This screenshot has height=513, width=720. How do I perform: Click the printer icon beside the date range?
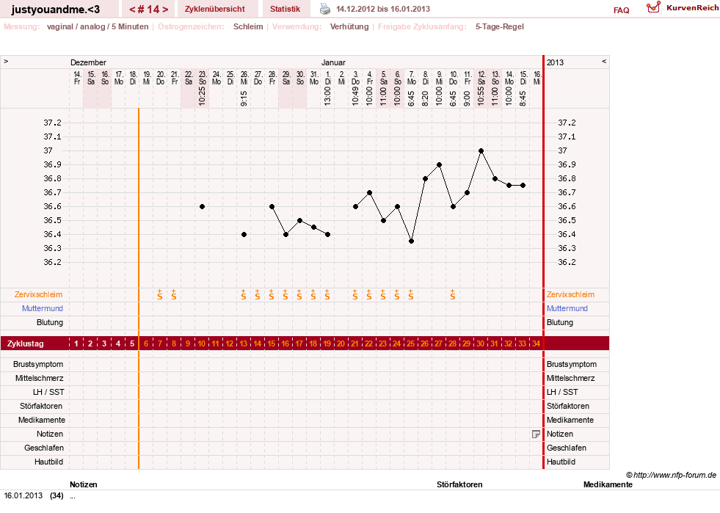[x=325, y=9]
